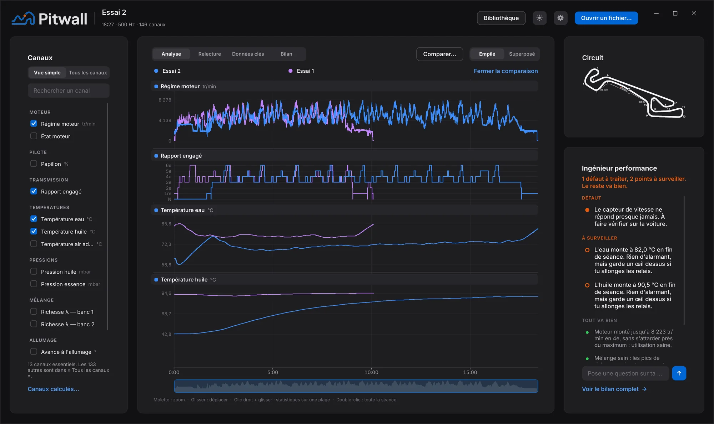The height and width of the screenshot is (424, 714).
Task: Click the channel list scrollbar
Action: point(107,216)
